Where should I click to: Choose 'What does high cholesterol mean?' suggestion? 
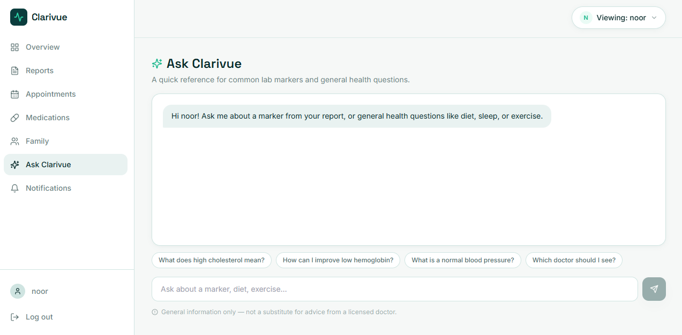pos(212,260)
